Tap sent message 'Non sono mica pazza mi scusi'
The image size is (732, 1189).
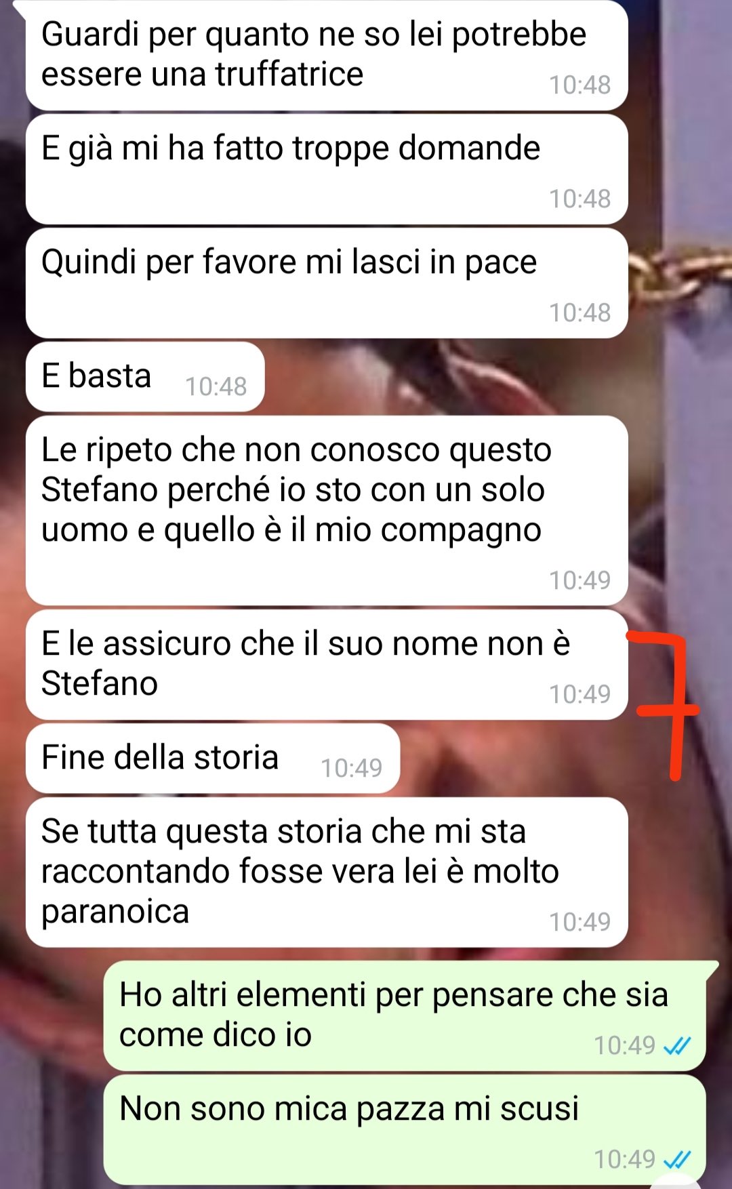coord(405,1130)
